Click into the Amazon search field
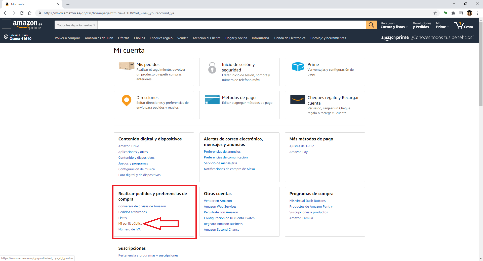 (x=231, y=25)
